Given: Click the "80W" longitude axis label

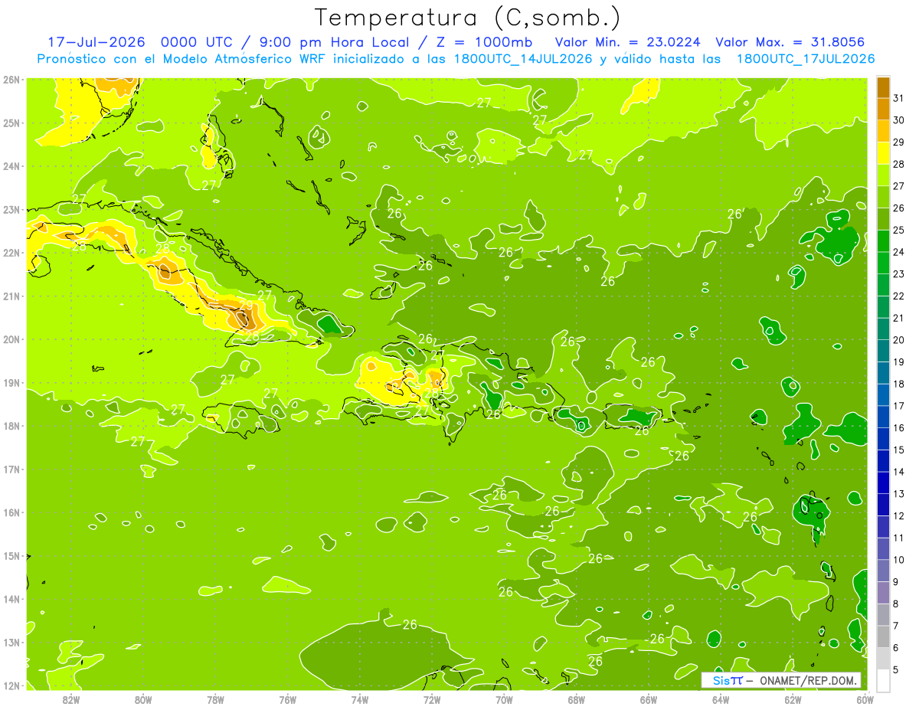Looking at the screenshot, I should click(x=143, y=700).
